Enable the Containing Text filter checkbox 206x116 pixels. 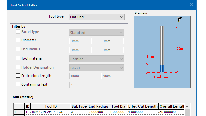click(x=18, y=84)
